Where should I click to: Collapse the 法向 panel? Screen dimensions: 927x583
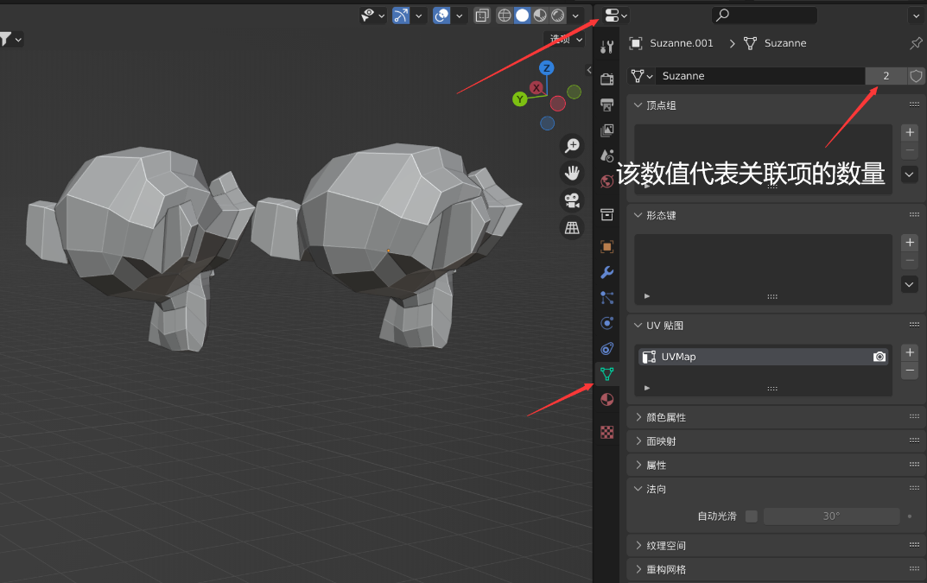coord(638,489)
